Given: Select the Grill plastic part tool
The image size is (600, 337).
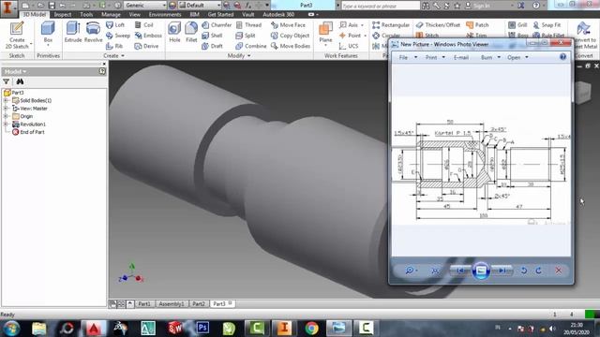Looking at the screenshot, I should [x=517, y=25].
